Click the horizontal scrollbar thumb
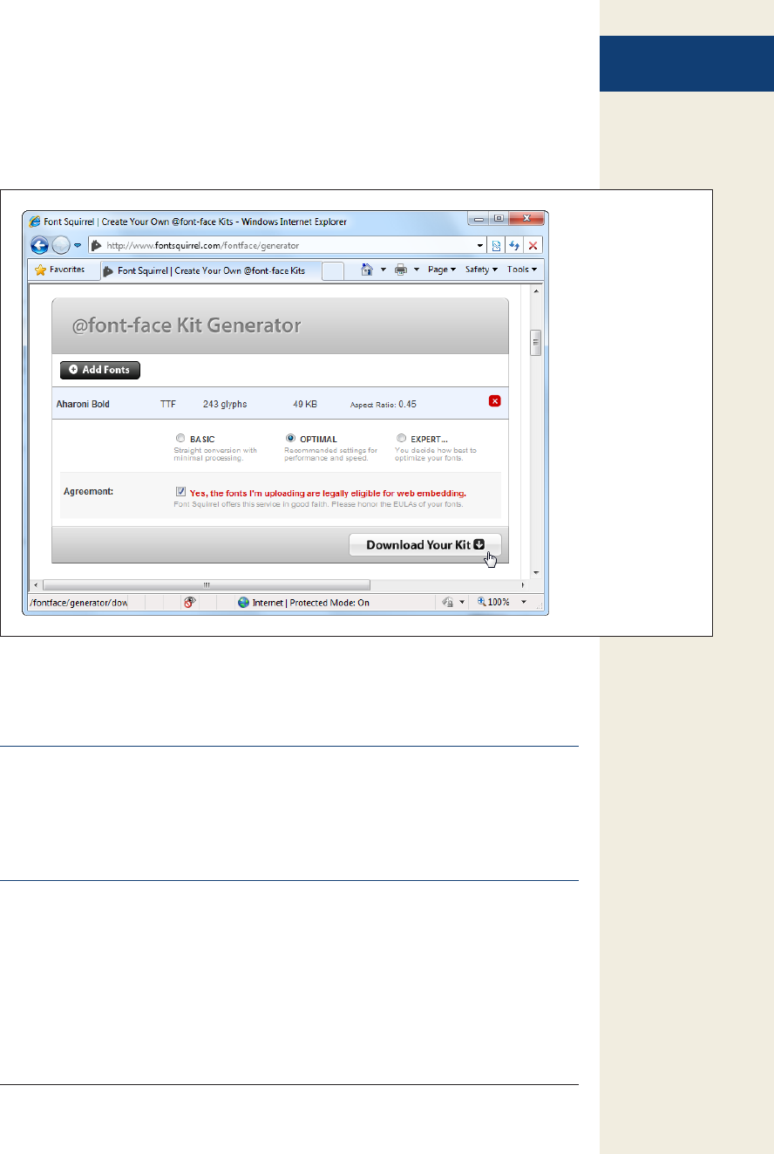 click(207, 584)
